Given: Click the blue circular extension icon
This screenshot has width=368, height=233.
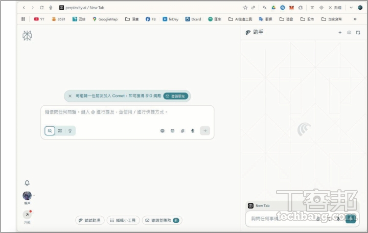Looking at the screenshot, I should (283, 8).
